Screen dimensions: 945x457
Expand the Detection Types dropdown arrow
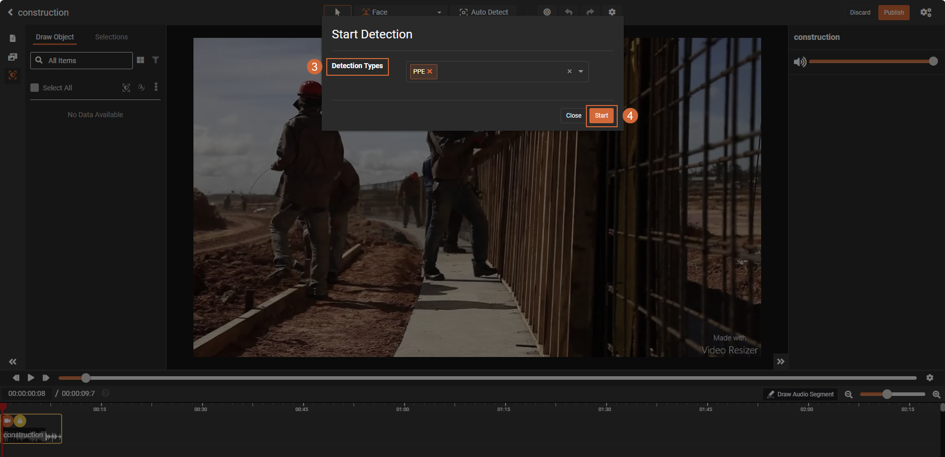coord(581,72)
